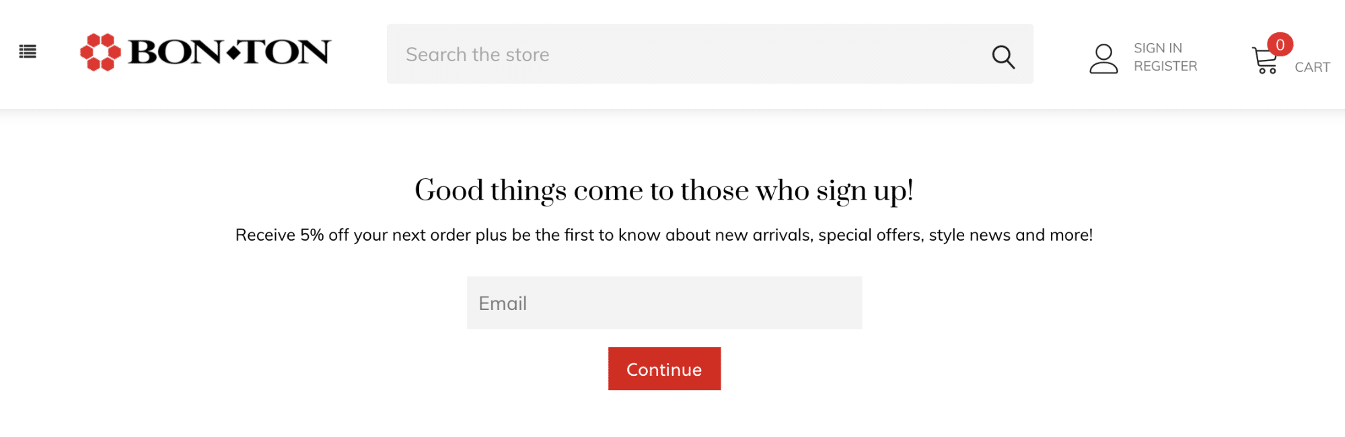Click the red Bon-Ton flower logo
Image resolution: width=1345 pixels, height=437 pixels.
pyautogui.click(x=100, y=52)
